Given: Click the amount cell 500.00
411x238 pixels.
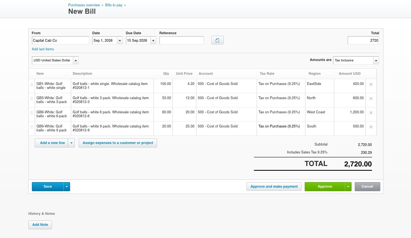Looking at the screenshot, I should (350, 128).
